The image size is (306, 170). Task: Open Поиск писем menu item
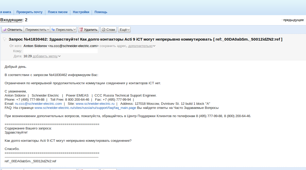[58, 12]
